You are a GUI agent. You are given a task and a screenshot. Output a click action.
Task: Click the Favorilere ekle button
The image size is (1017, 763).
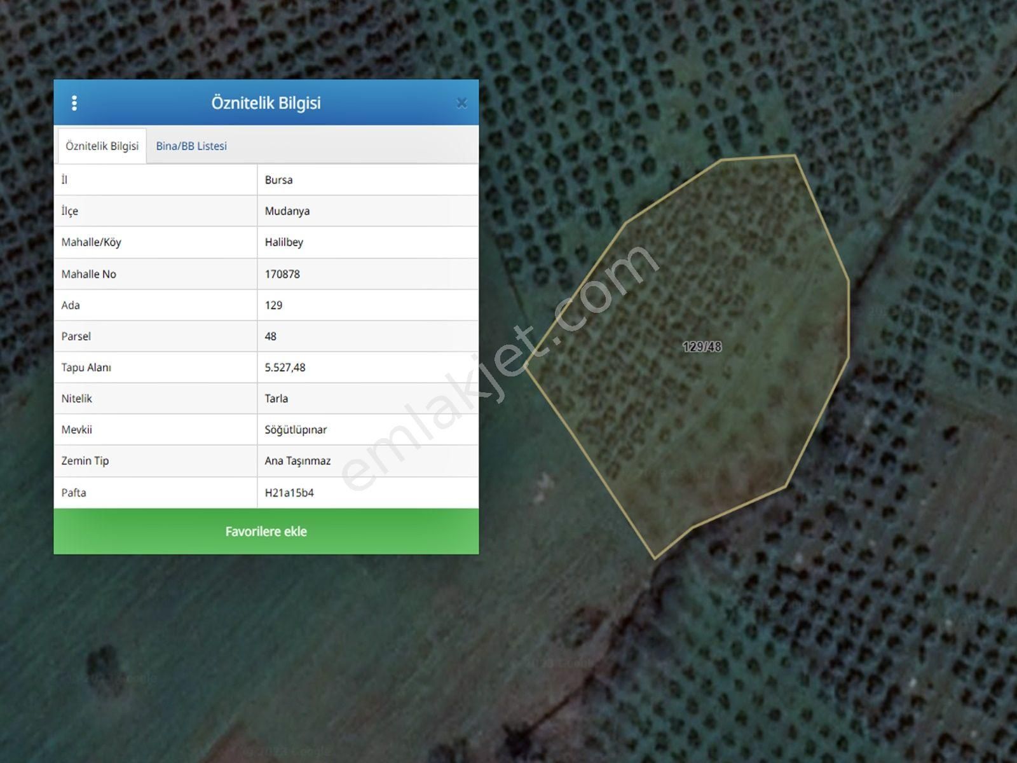tap(266, 532)
